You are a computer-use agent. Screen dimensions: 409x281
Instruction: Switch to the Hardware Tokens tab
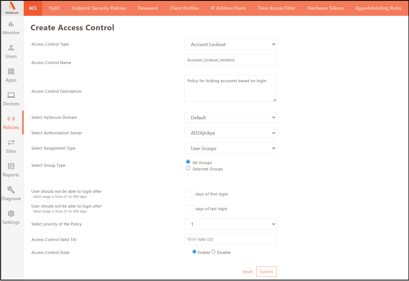click(325, 8)
